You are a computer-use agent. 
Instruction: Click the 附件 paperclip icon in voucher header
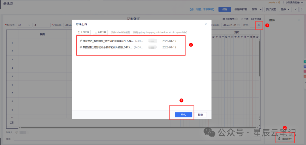(259, 25)
